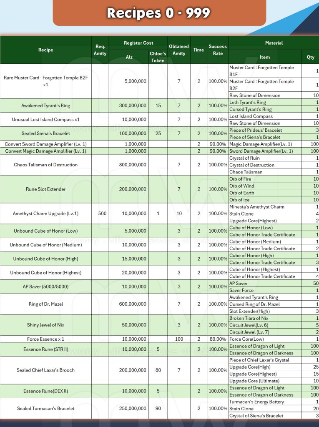Select the Material header cell

(x=274, y=43)
